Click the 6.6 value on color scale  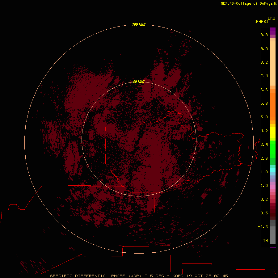pos(264,90)
